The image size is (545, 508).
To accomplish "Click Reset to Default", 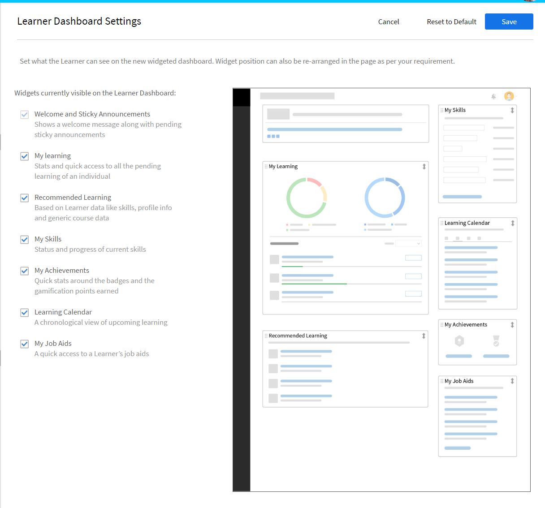I will click(451, 22).
